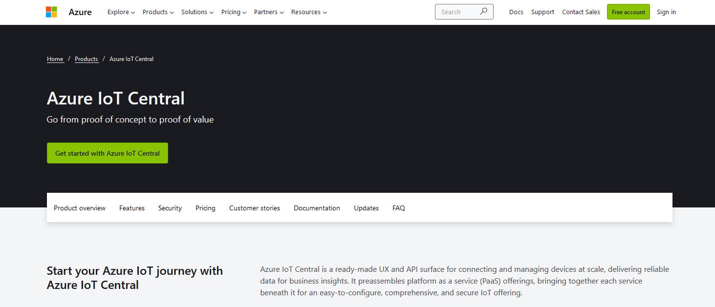Click Get started with Azure IoT Central
Image resolution: width=715 pixels, height=307 pixels.
(108, 153)
